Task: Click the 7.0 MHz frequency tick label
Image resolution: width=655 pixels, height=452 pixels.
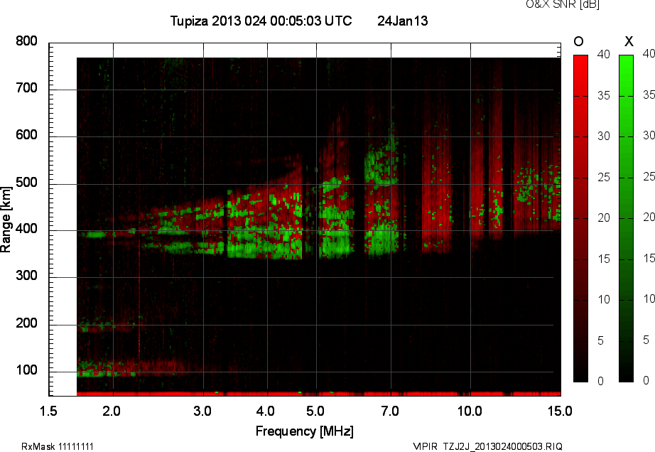Action: pos(390,411)
